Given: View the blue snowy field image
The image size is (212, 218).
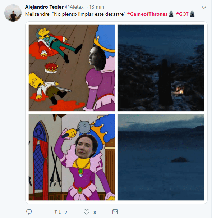Looking at the screenshot, I should [x=161, y=157].
